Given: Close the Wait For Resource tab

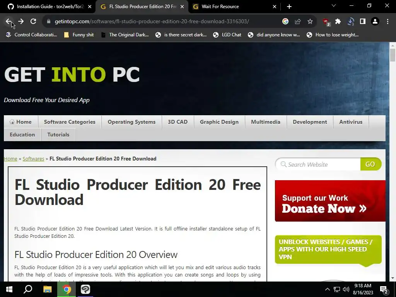Looking at the screenshot, I should pos(275,7).
